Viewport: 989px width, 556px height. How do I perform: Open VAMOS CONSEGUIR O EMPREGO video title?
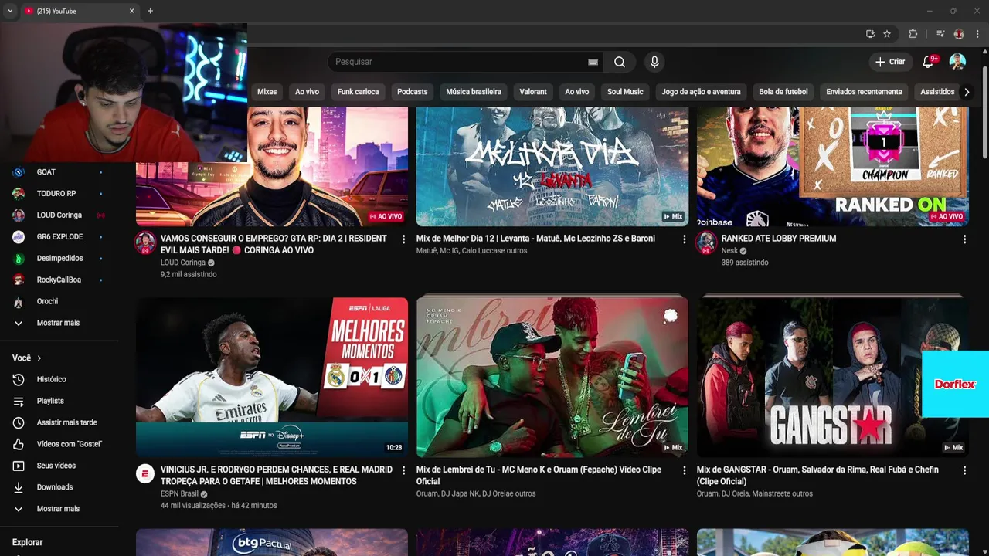click(274, 245)
